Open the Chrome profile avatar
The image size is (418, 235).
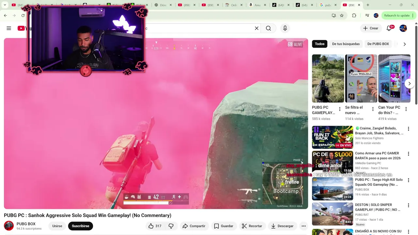point(376,15)
